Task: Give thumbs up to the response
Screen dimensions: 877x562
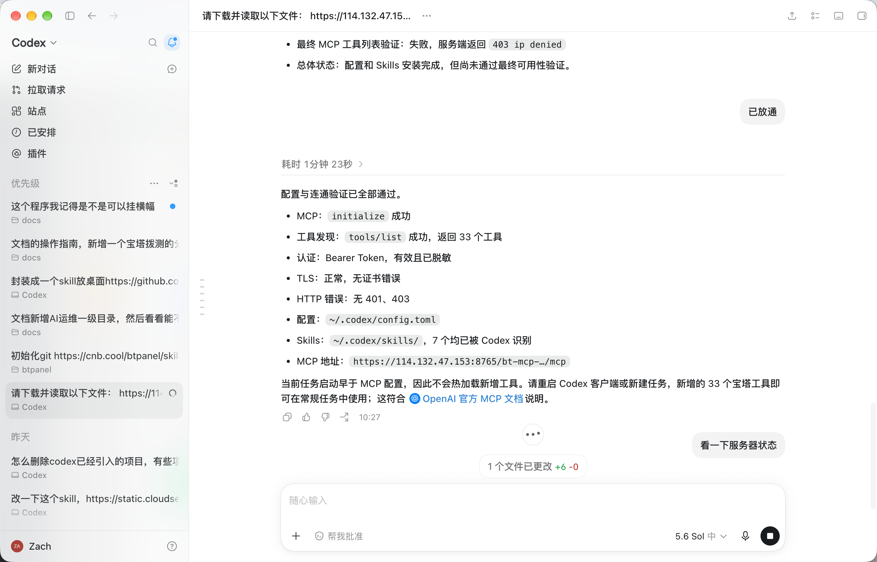Action: click(x=307, y=417)
